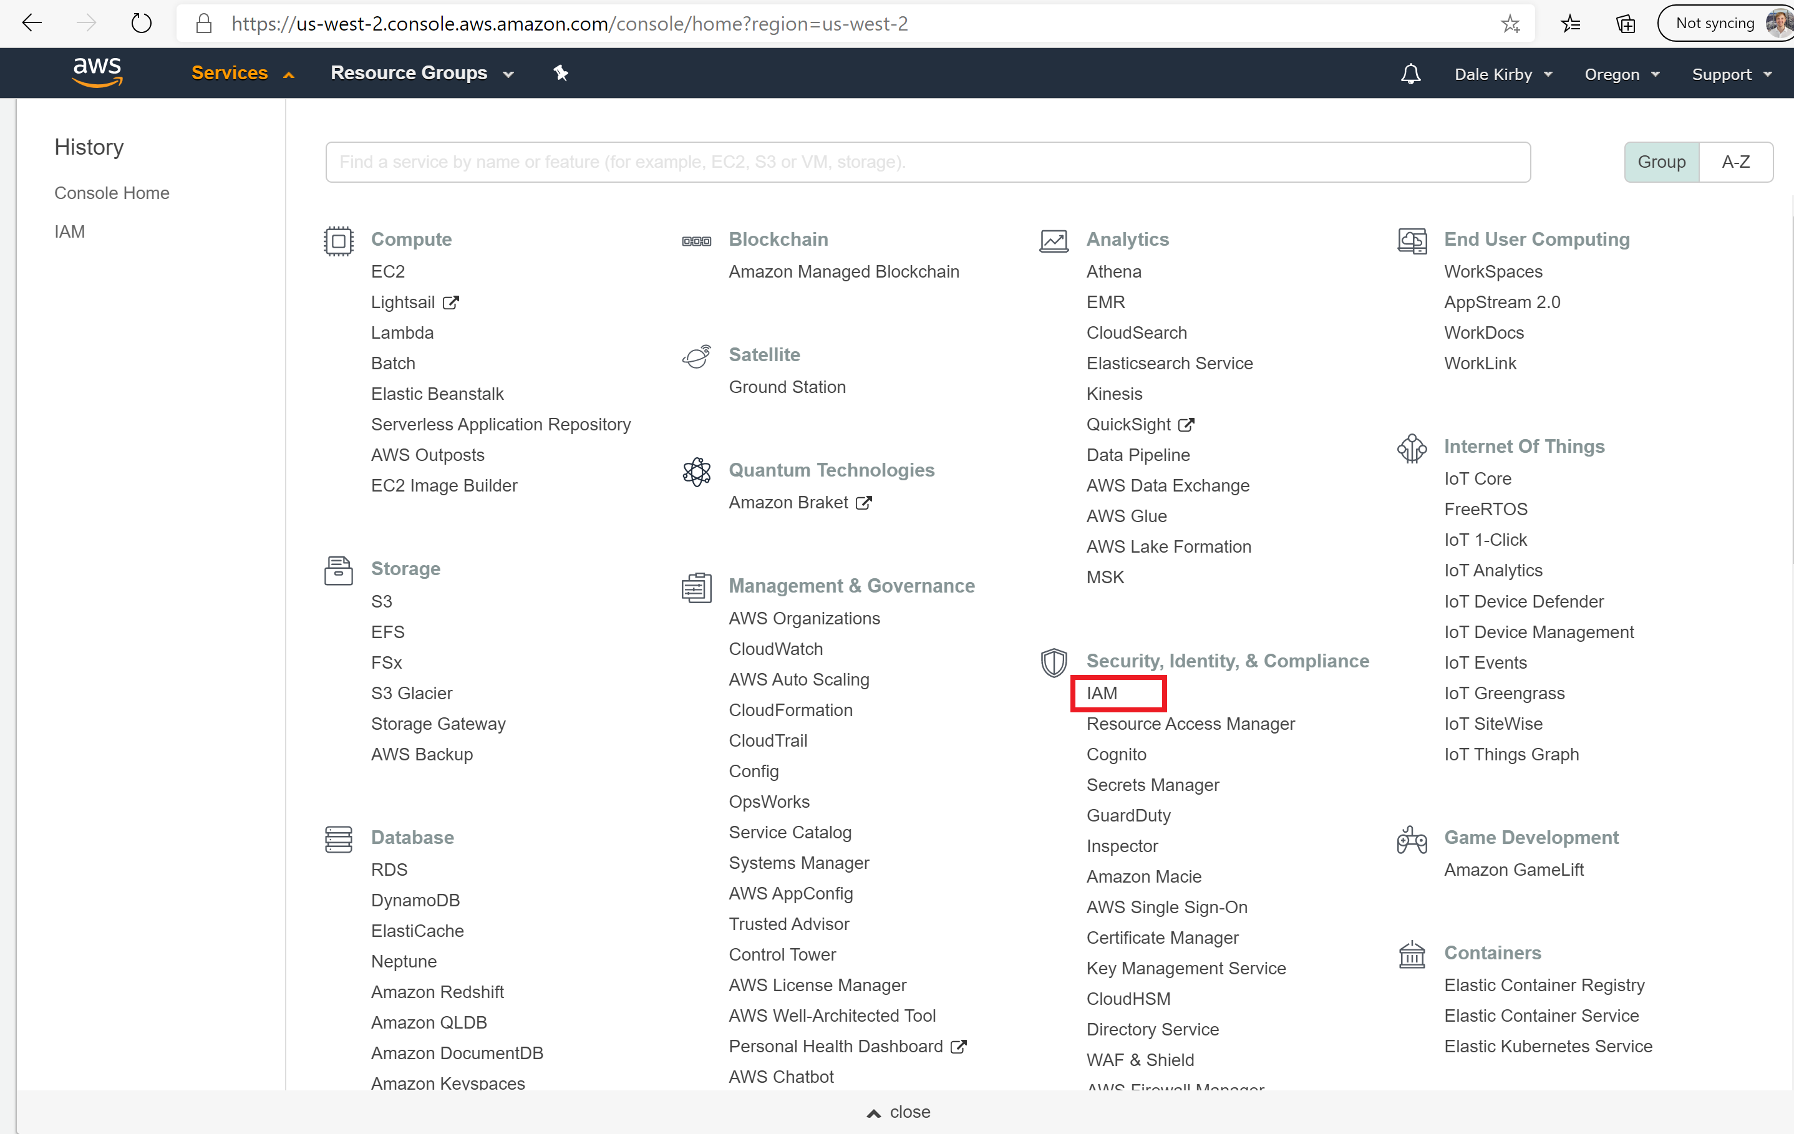Add page to favorites star
The image size is (1794, 1134).
(1510, 24)
